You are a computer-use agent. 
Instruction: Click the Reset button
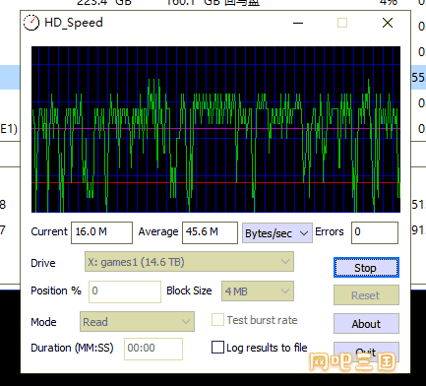366,295
